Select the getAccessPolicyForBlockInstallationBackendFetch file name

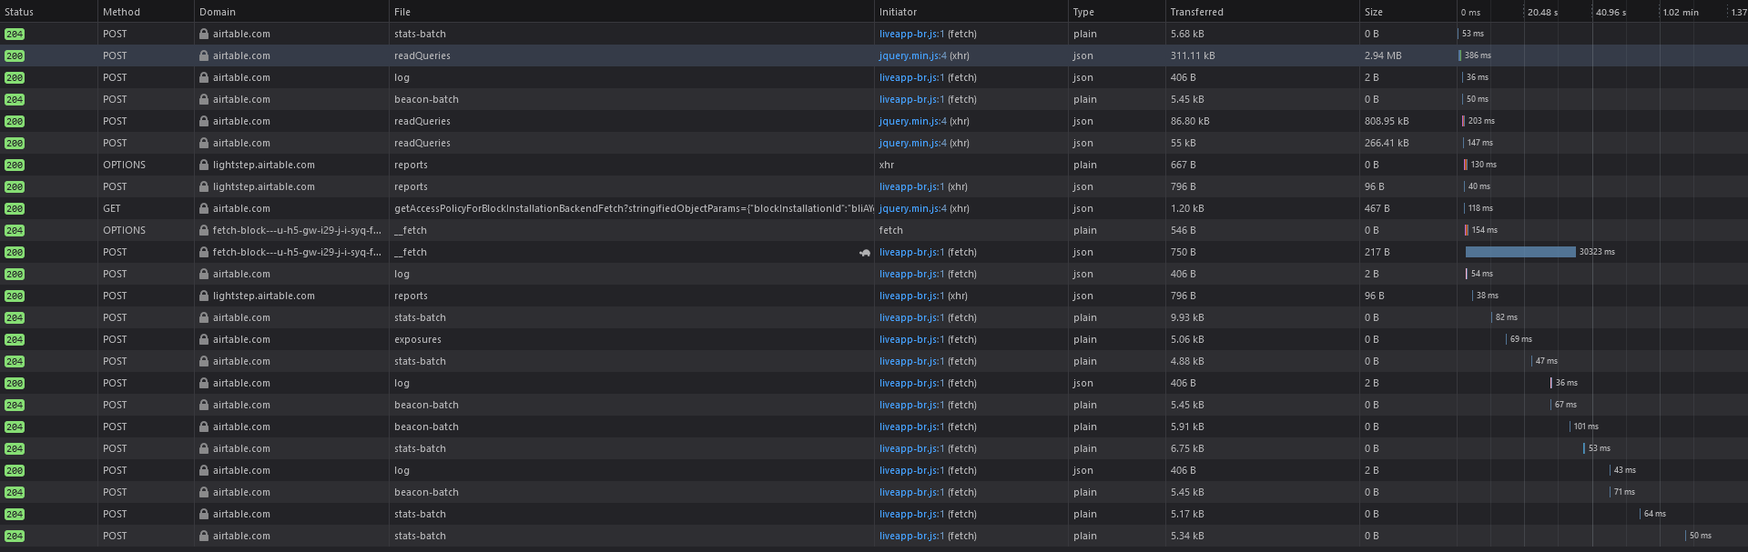[x=634, y=208]
